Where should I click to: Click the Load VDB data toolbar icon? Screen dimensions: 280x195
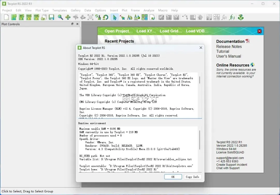coord(36,17)
